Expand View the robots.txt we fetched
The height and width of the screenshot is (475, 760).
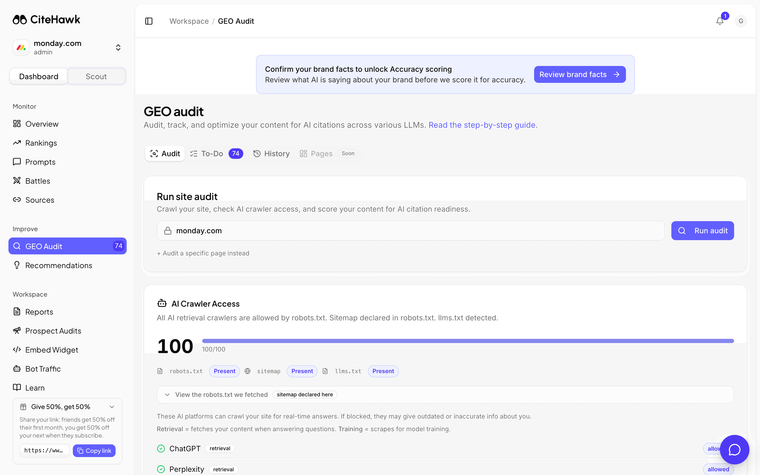click(x=445, y=395)
